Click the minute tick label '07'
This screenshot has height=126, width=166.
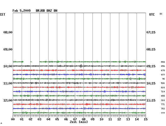click(x=75, y=119)
